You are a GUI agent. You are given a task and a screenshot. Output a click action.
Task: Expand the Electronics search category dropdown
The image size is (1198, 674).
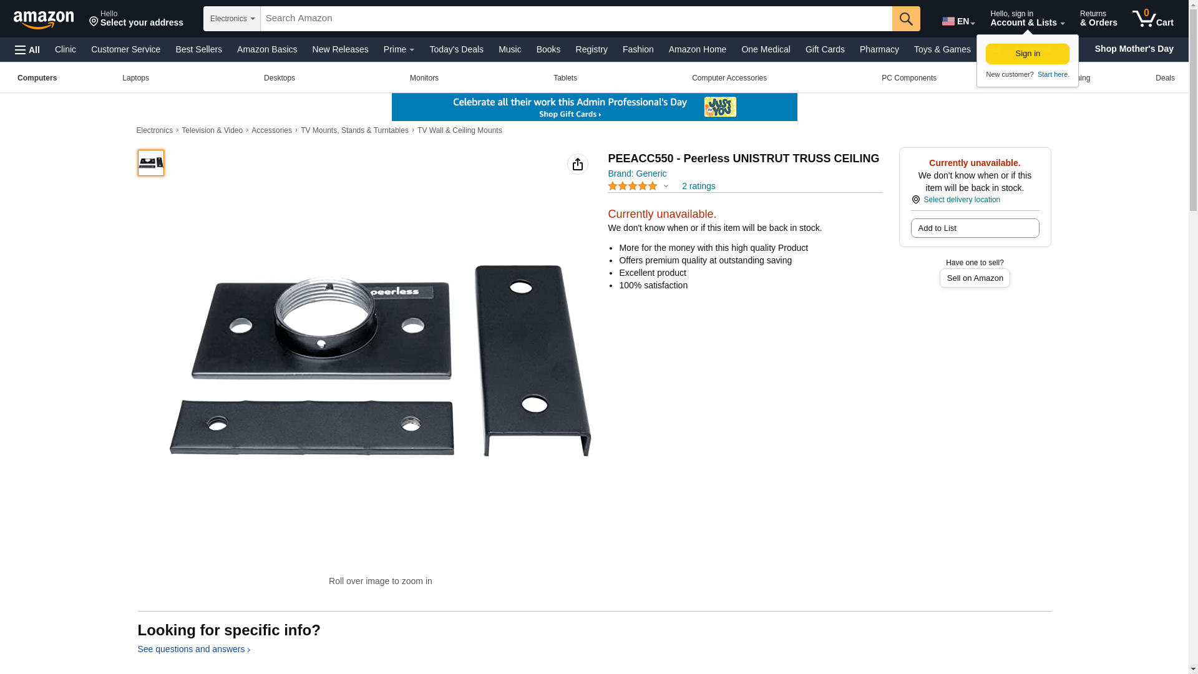point(232,19)
